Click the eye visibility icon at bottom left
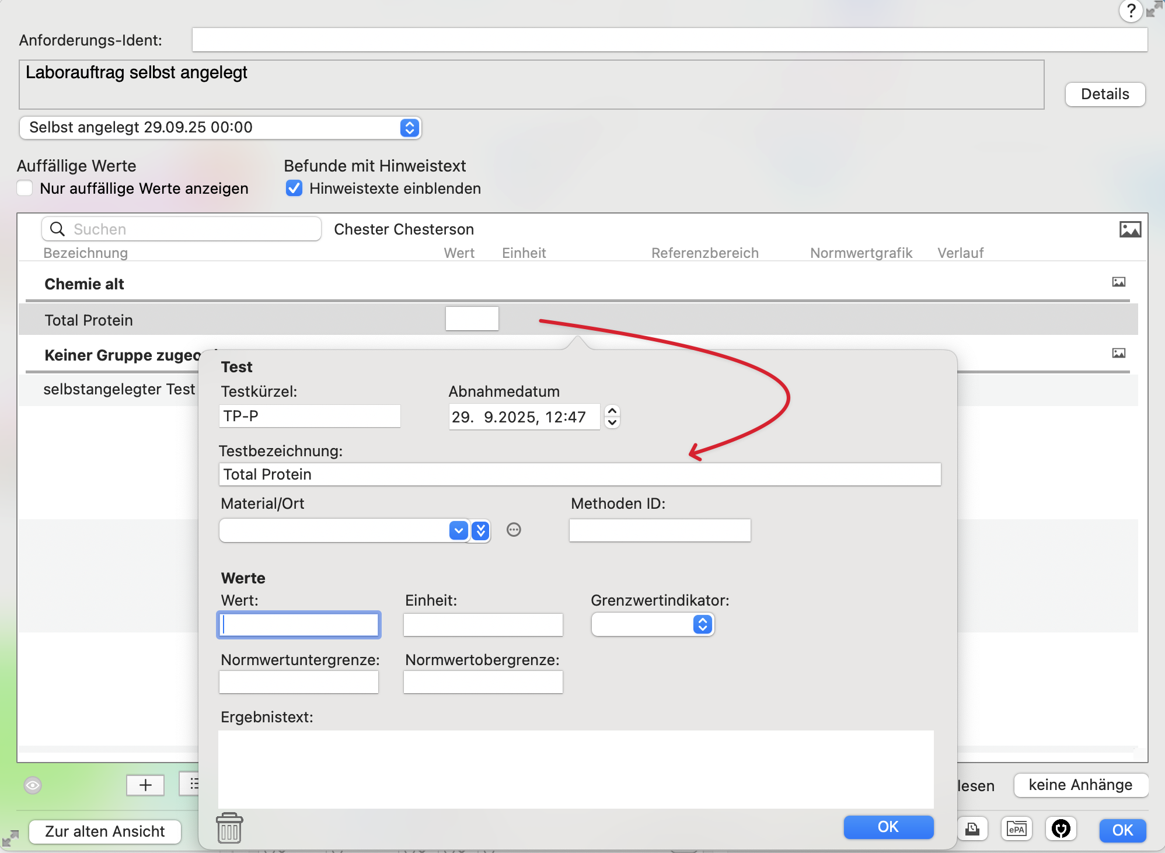This screenshot has height=853, width=1165. pyautogui.click(x=33, y=785)
